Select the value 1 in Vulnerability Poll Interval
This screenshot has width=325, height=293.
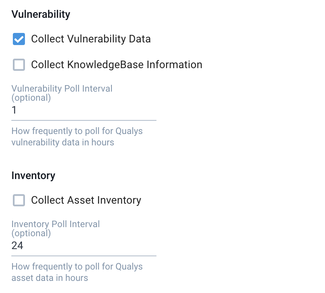[x=14, y=110]
